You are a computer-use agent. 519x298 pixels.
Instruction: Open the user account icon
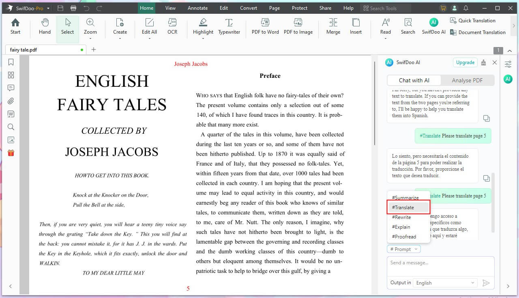455,8
